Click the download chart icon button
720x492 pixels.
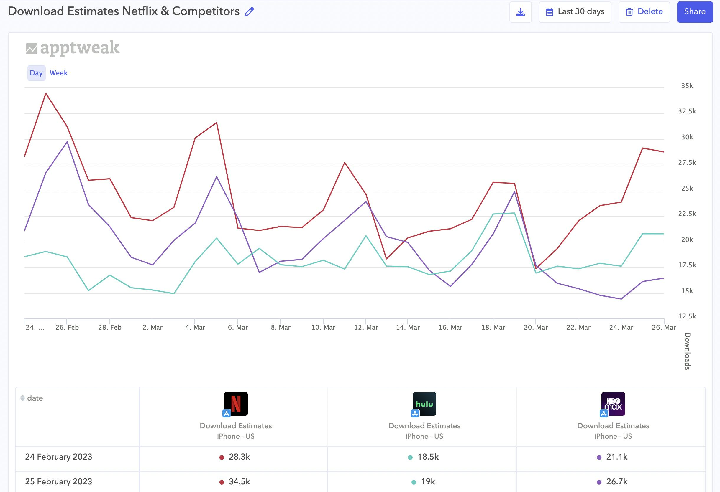(x=521, y=12)
